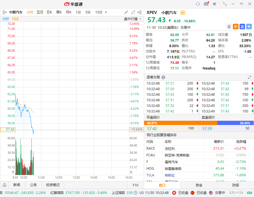This screenshot has width=254, height=197.
Task: Open customer service headset icon
Action: (x=198, y=4)
